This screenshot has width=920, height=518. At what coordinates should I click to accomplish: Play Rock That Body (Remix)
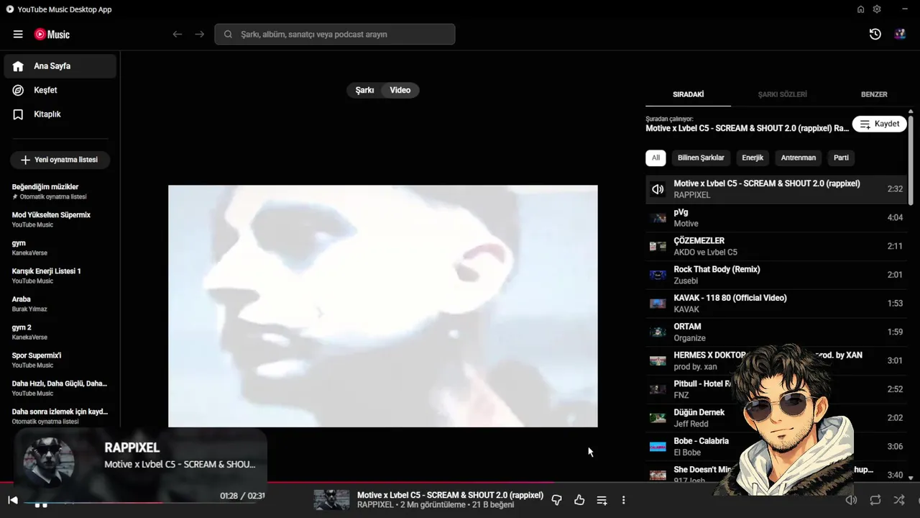click(776, 275)
